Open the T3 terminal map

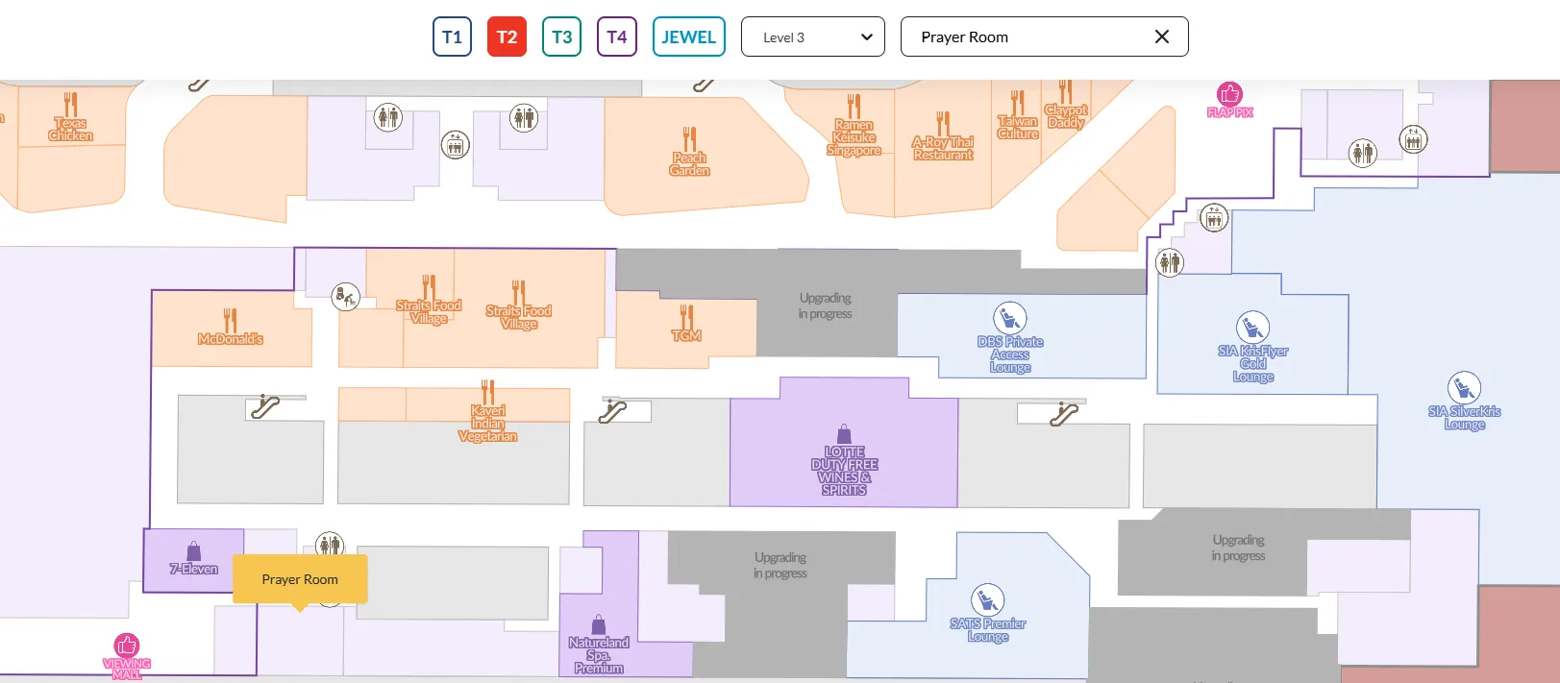[x=561, y=37]
